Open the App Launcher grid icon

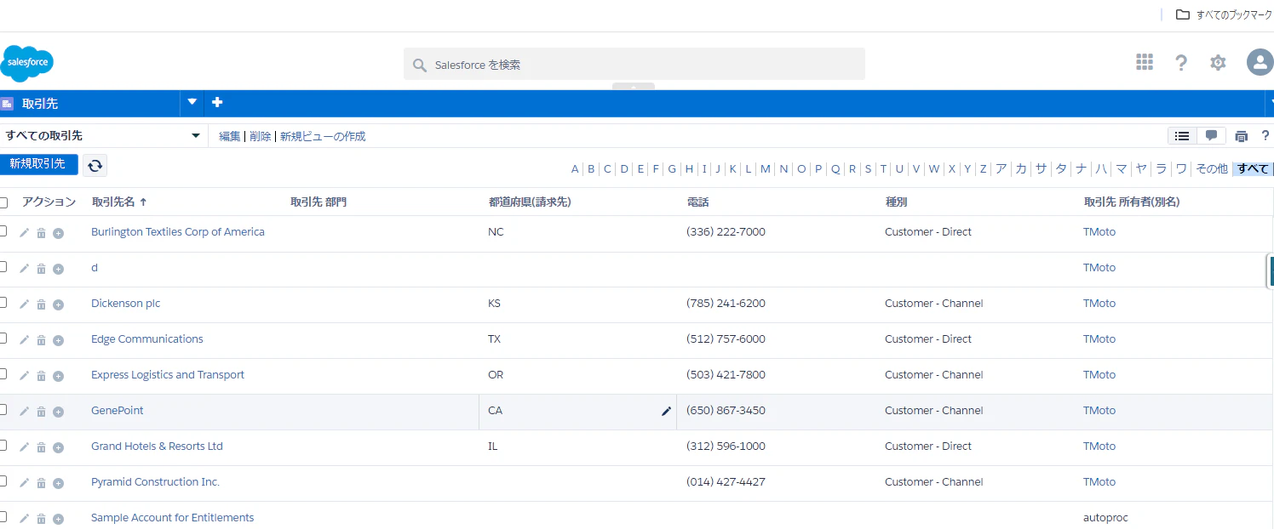[1145, 62]
